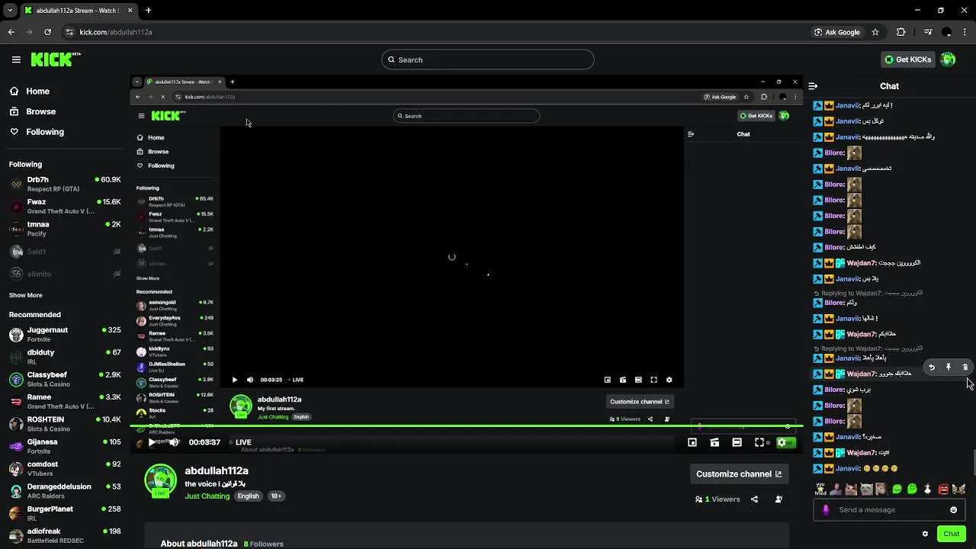Viewport: 976px width, 549px height.
Task: Open the Juggernaut recommended channel
Action: (x=65, y=334)
